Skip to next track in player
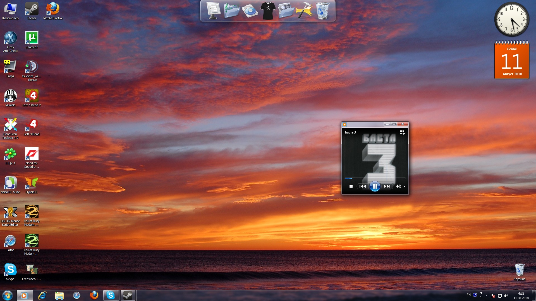This screenshot has height=301, width=536. (x=387, y=186)
